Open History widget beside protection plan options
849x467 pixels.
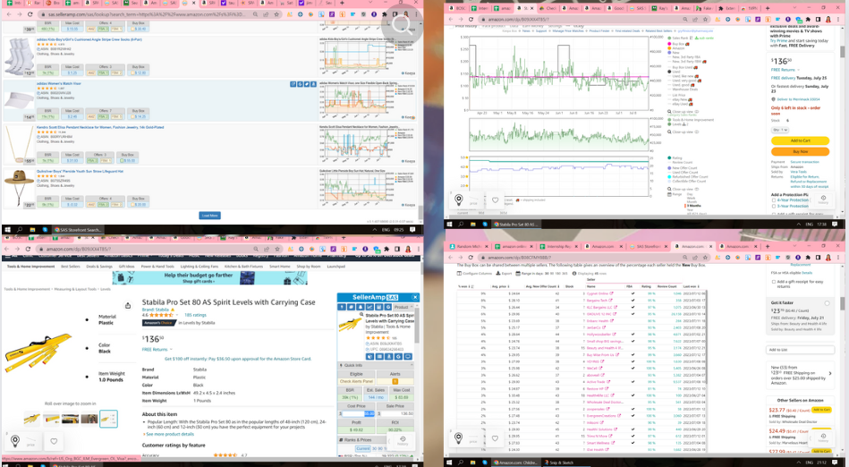click(x=823, y=200)
